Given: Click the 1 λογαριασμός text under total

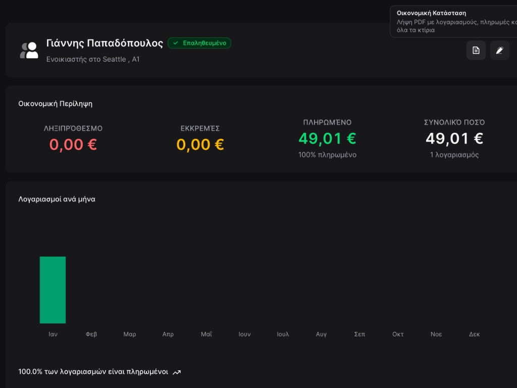Looking at the screenshot, I should tap(454, 155).
